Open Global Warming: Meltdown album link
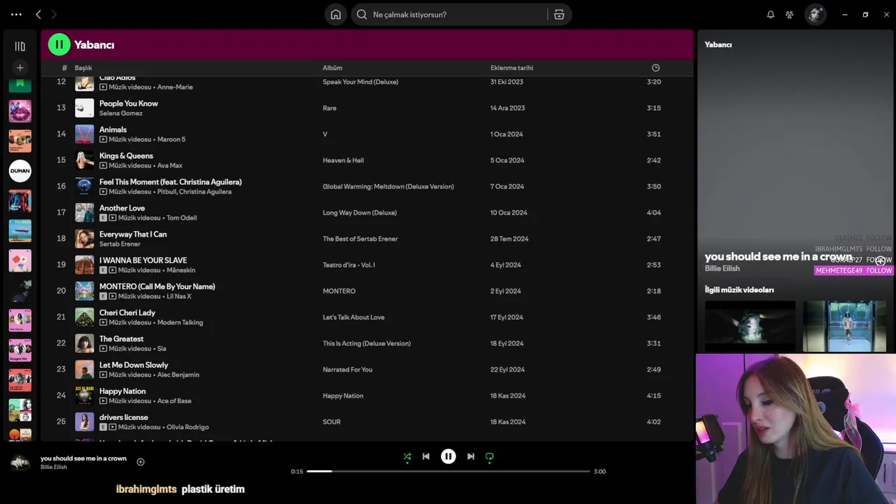The height and width of the screenshot is (504, 896). coord(388,186)
